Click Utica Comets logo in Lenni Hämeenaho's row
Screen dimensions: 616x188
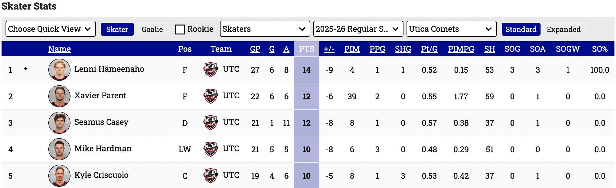(211, 70)
